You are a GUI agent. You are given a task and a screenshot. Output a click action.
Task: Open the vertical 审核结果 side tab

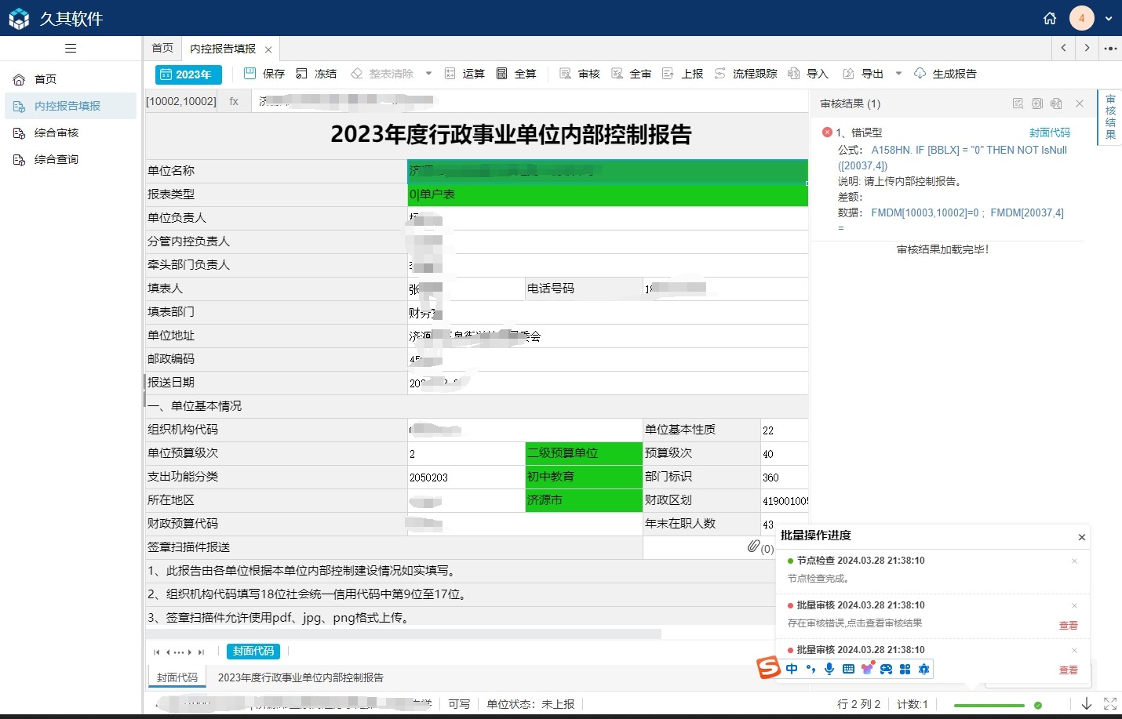pyautogui.click(x=1110, y=117)
